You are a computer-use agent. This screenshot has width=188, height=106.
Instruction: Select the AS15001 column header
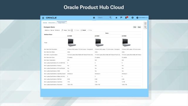pyautogui.click(x=97, y=36)
